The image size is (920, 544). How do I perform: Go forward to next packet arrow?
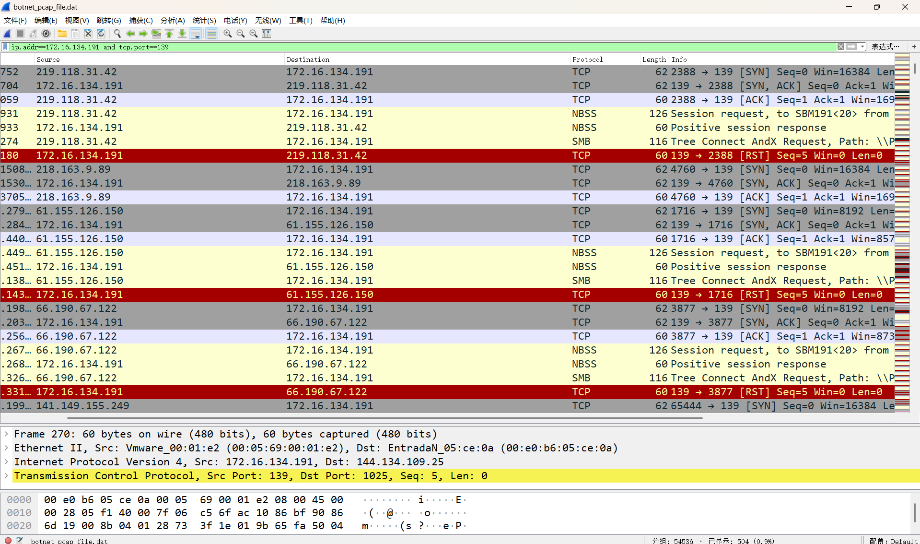tap(143, 34)
